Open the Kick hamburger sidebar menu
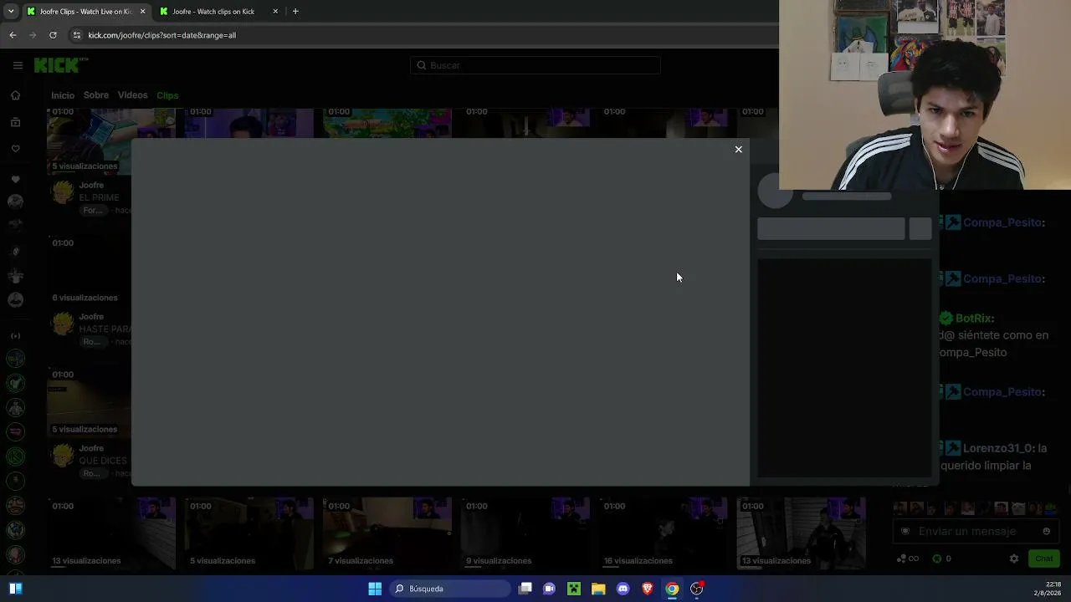 pos(18,65)
